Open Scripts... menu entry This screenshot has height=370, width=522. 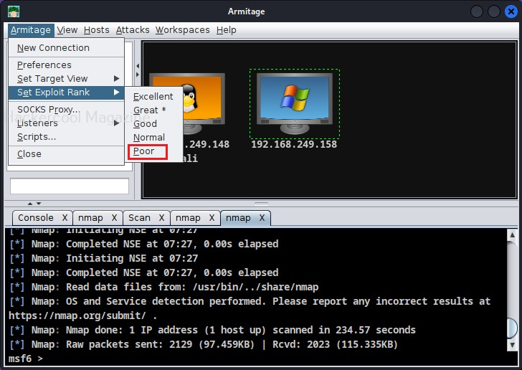click(x=66, y=137)
